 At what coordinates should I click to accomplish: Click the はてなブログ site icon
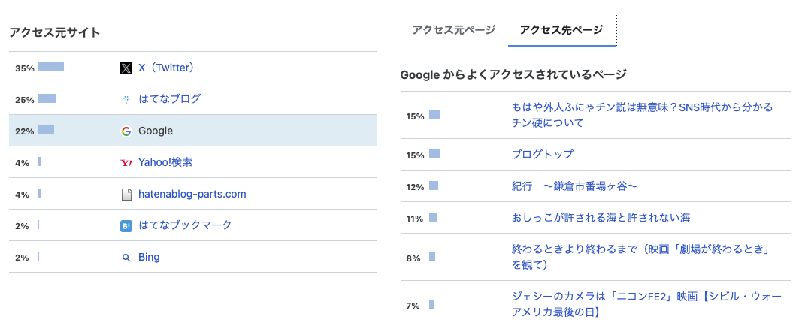126,99
